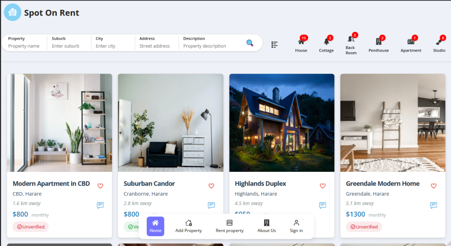Open Rent property in bottom nav
Screen dimensions: 451x246
click(x=229, y=226)
